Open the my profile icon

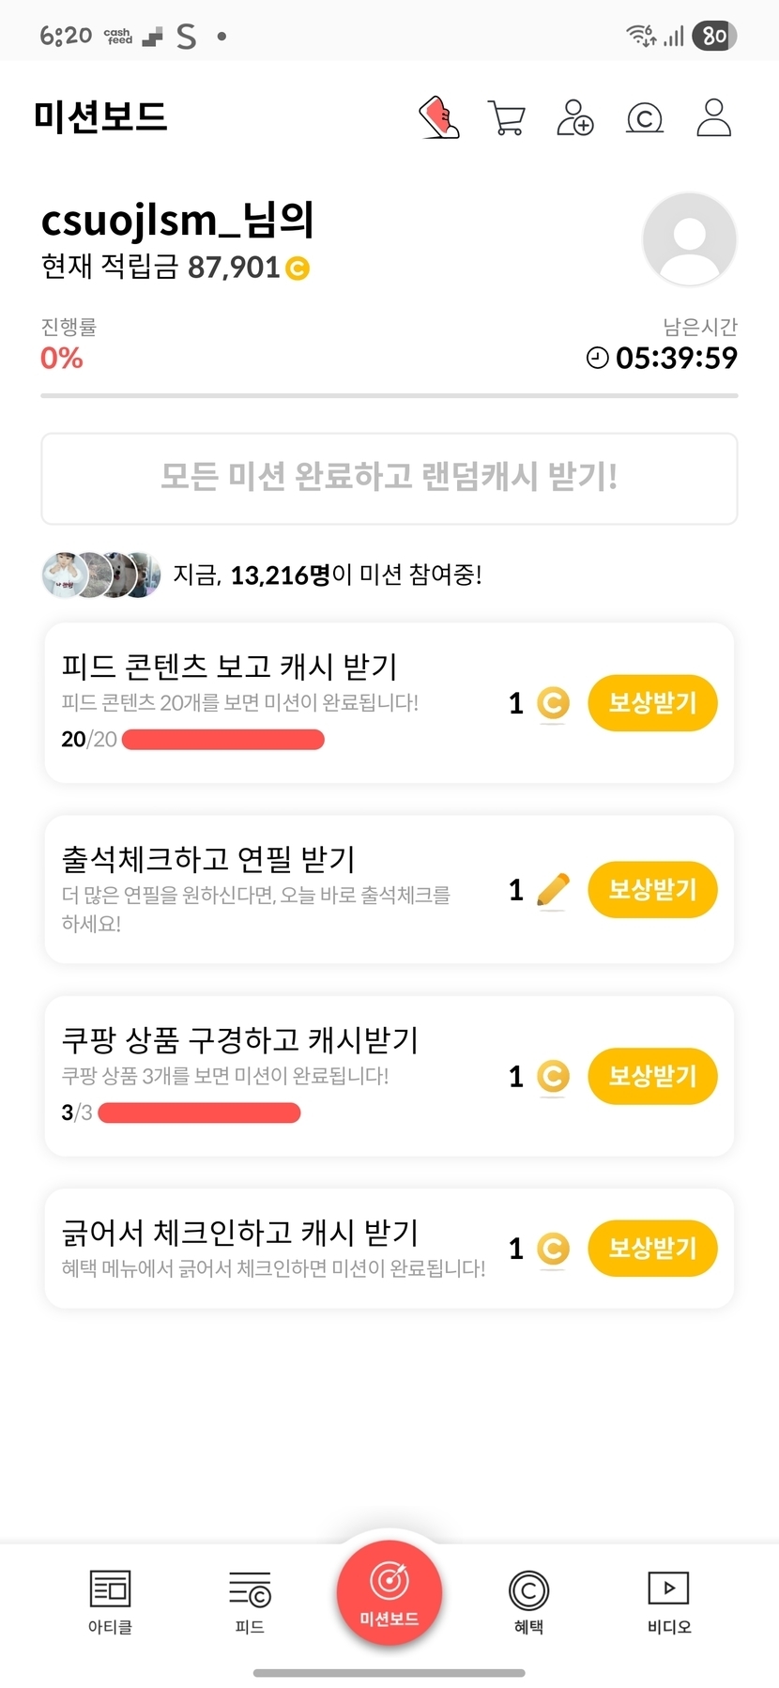click(x=713, y=118)
